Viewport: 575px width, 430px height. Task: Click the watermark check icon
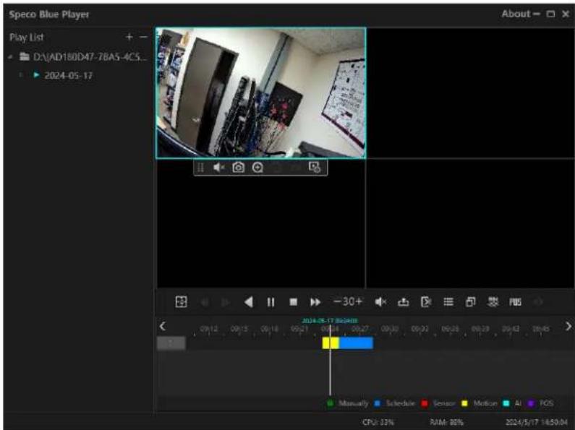(493, 302)
